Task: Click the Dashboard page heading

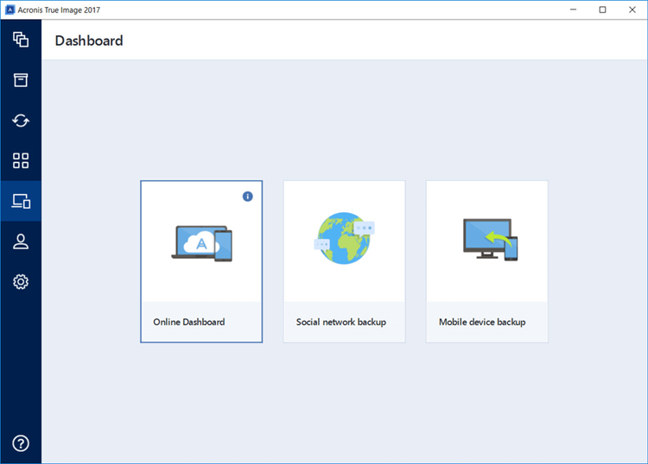Action: pos(89,41)
